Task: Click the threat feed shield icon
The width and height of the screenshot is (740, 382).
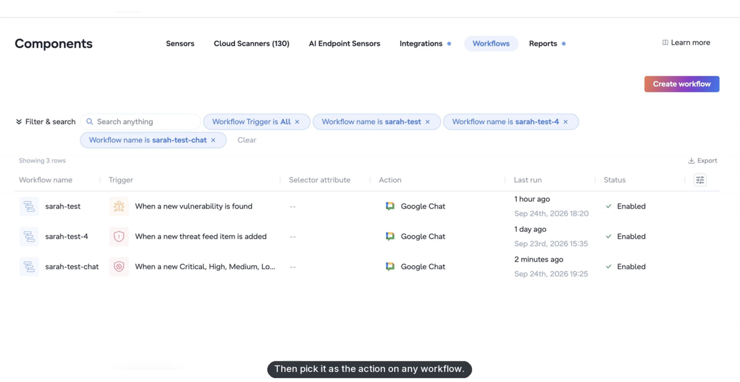Action: [x=119, y=236]
